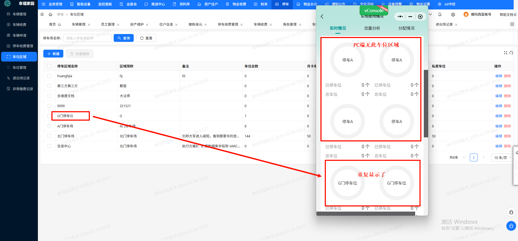Open the mini-program three-dot menu
This screenshot has height=241, width=518.
pyautogui.click(x=400, y=17)
